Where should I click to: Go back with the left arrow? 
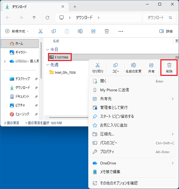pos(8,18)
